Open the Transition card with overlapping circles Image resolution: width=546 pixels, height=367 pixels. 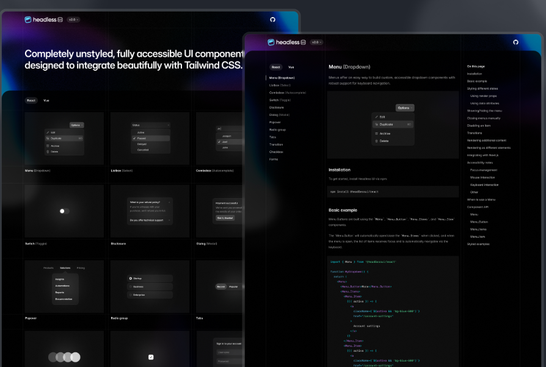tap(64, 349)
